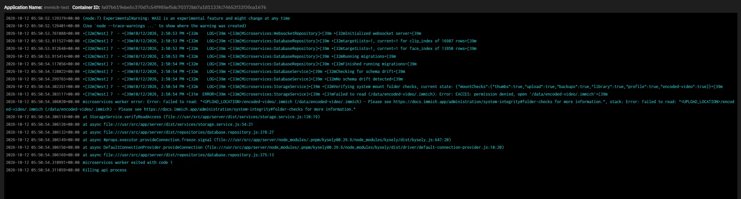Click the database.repository.js:378:27 stack line

click(140, 132)
